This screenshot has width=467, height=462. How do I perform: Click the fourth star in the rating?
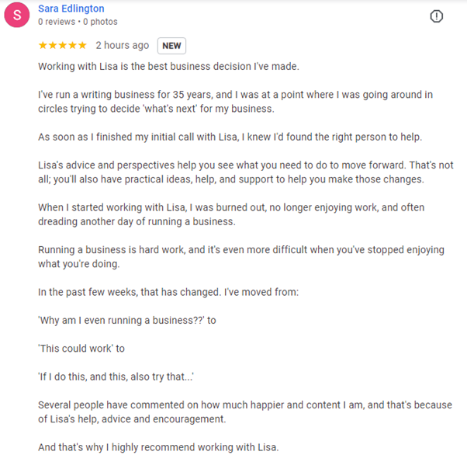pos(73,46)
